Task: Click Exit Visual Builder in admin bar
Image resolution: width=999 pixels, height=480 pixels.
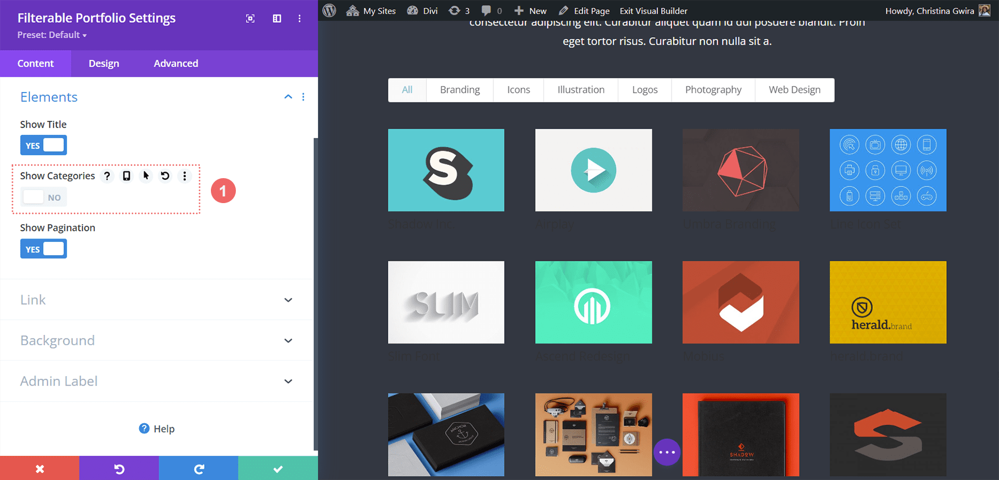Action: point(653,11)
